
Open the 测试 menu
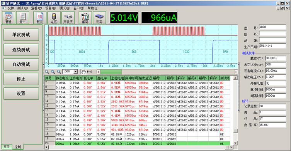[22, 8]
